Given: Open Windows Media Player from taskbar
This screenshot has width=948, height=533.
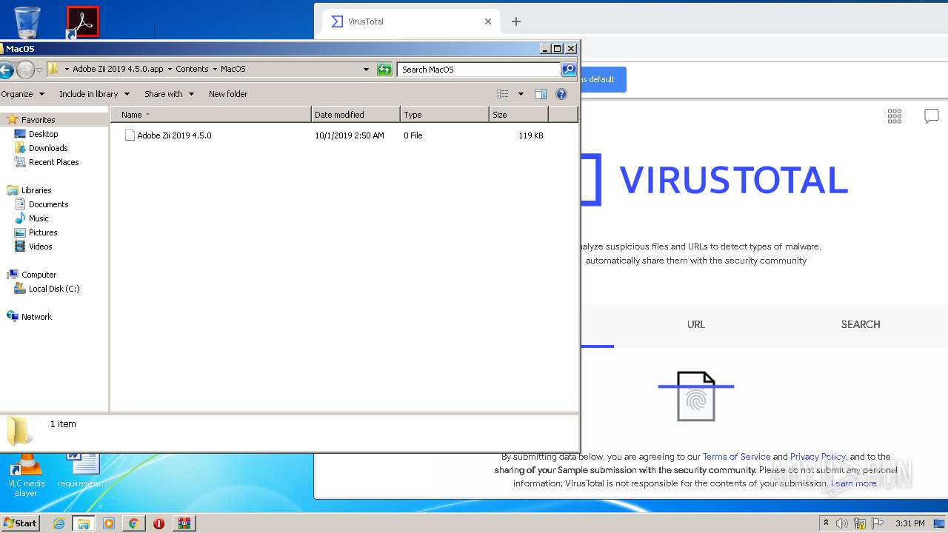Looking at the screenshot, I should 109,523.
